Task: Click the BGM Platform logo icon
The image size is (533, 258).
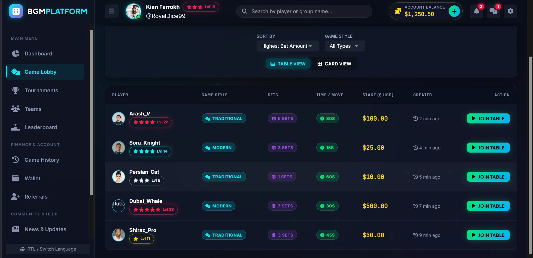Action: tap(16, 11)
